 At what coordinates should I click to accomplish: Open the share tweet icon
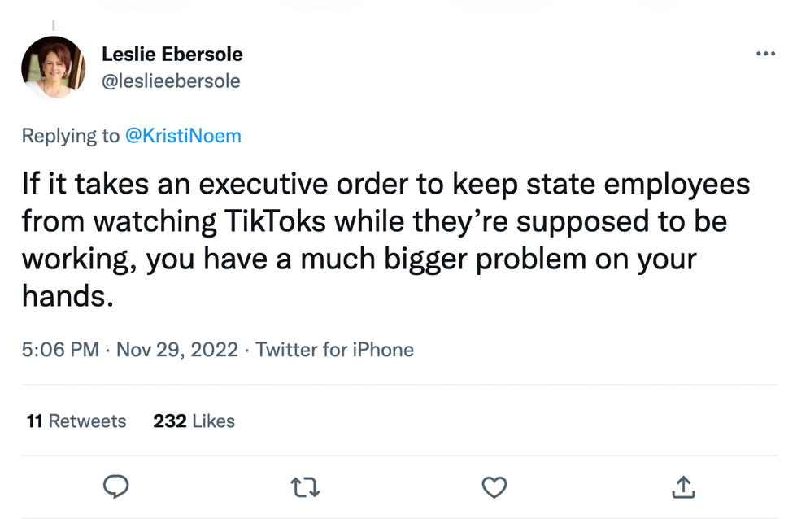click(x=683, y=486)
